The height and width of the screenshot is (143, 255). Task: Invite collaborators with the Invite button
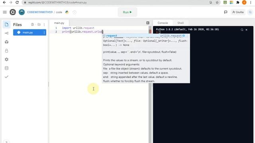pos(238,12)
